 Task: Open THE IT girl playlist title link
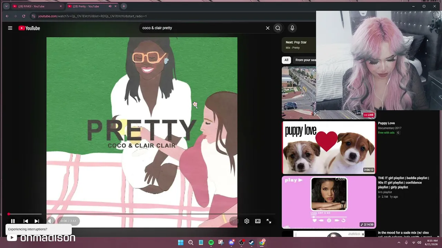tap(403, 183)
